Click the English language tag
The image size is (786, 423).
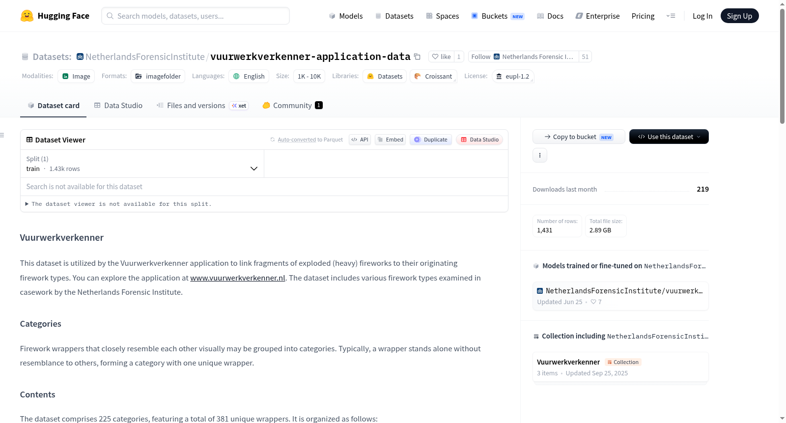(x=249, y=76)
